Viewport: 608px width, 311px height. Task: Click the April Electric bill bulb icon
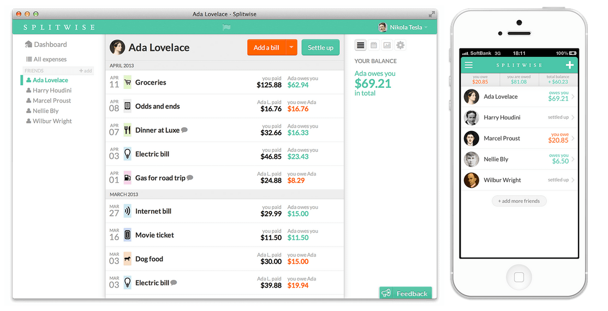[127, 154]
